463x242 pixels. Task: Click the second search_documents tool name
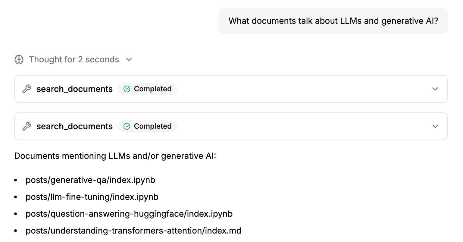74,126
